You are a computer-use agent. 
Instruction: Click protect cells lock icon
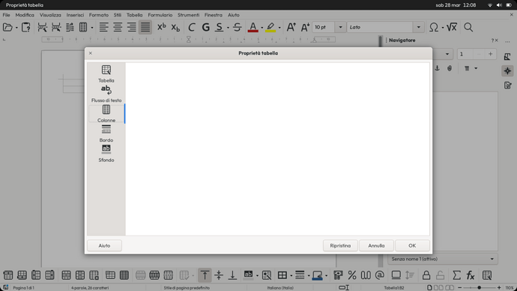[426, 275]
